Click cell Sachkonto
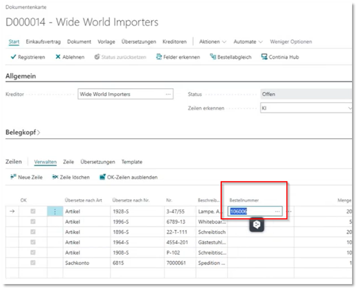Image resolution: width=358 pixels, height=290 pixels. (77, 263)
